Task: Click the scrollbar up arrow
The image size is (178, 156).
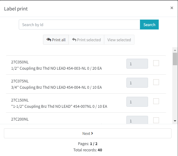Action: pyautogui.click(x=175, y=50)
